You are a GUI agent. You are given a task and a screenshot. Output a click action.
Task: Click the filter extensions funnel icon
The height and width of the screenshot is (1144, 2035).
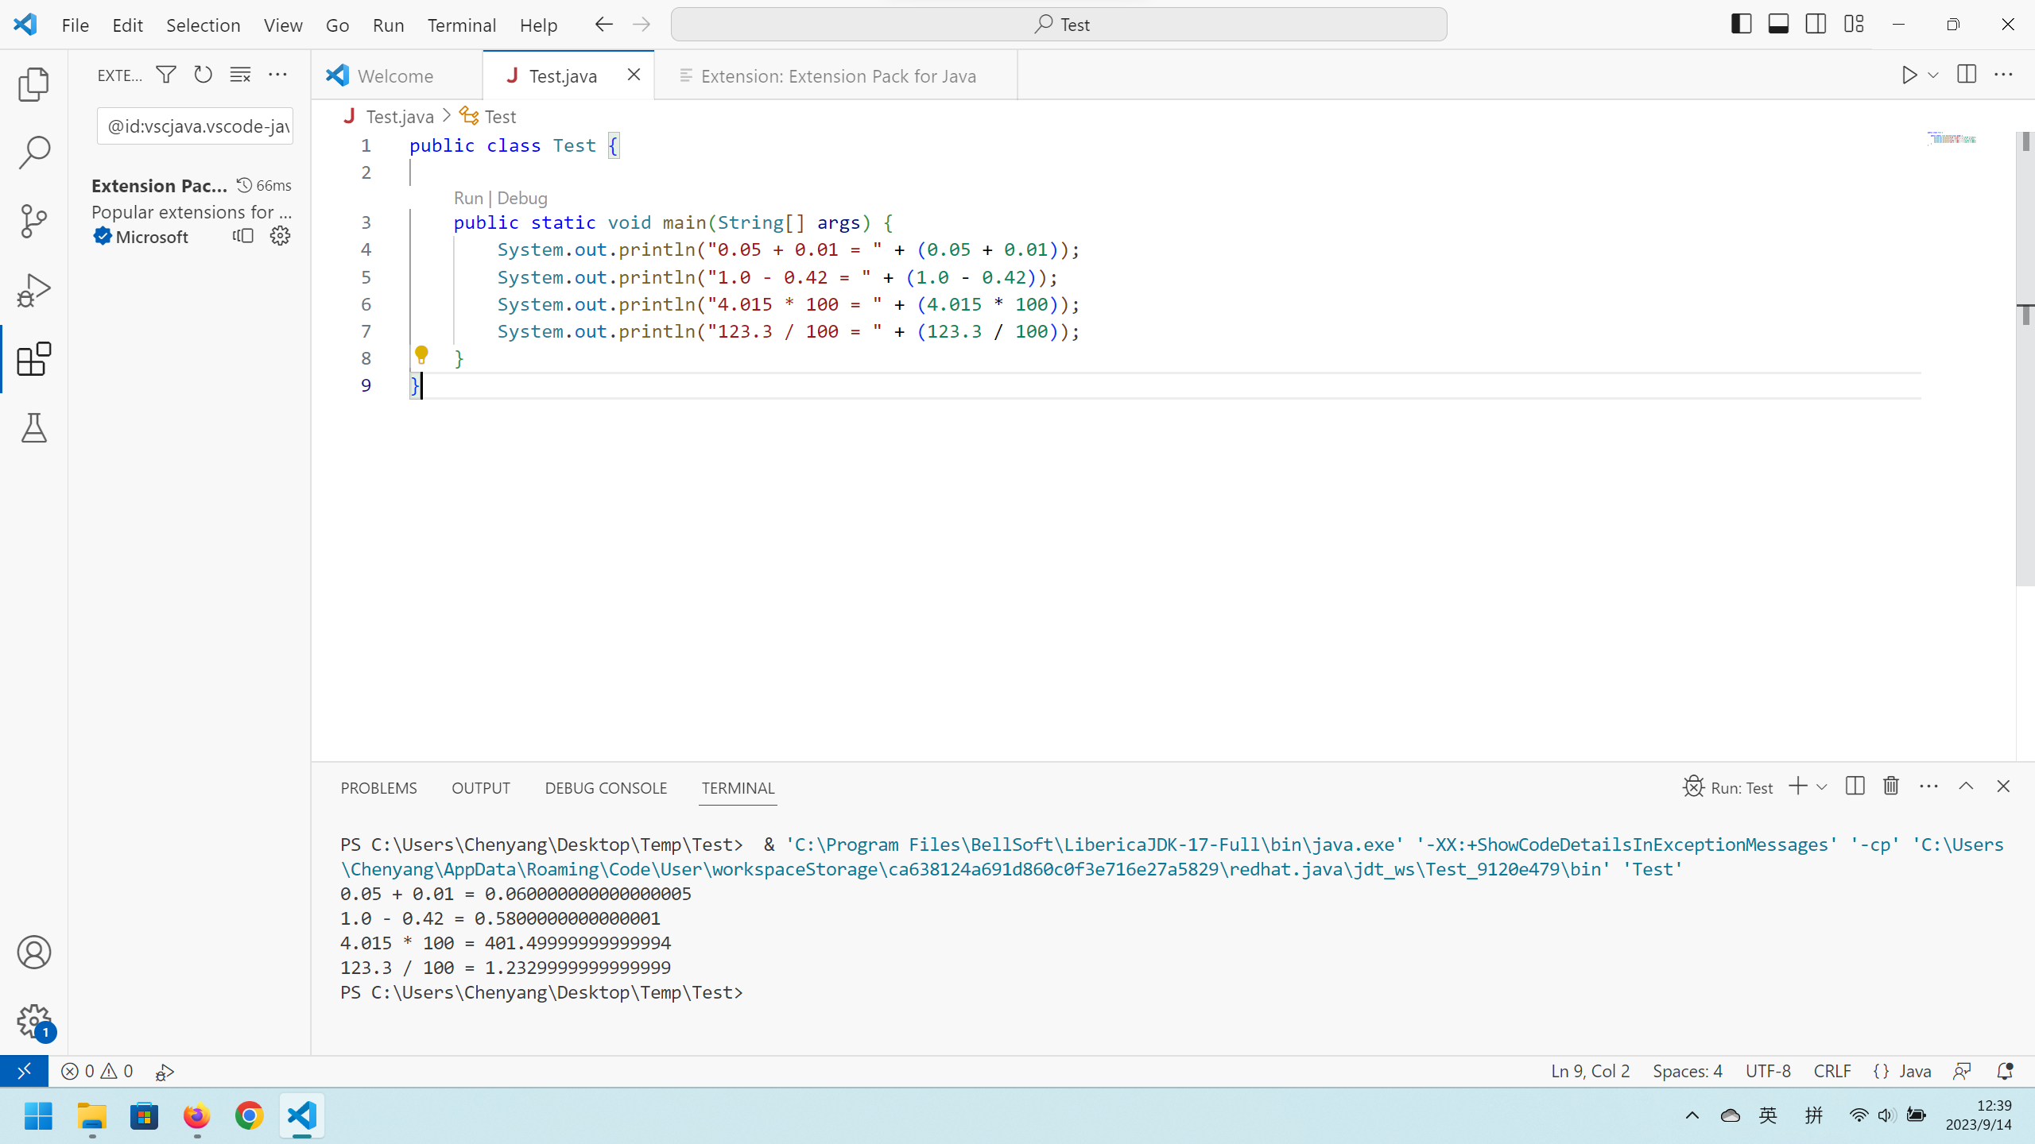pyautogui.click(x=165, y=75)
